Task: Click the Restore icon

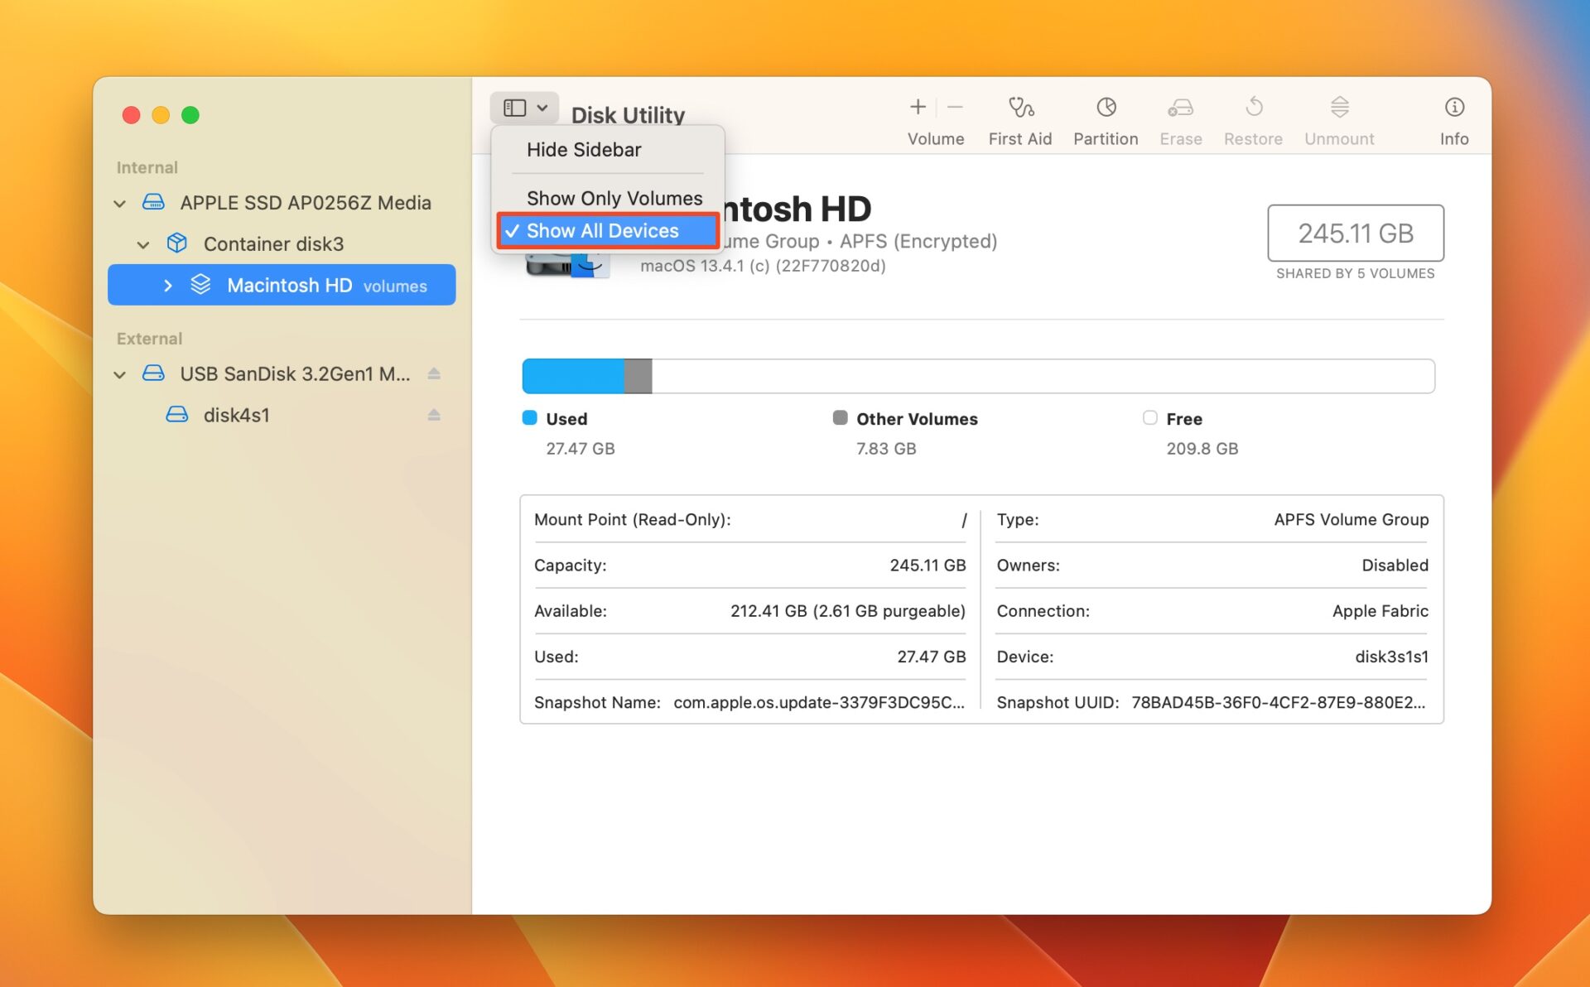Action: 1253,118
